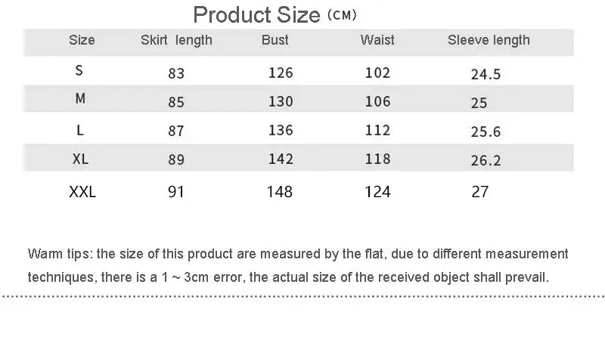Select the XXL size row label
The image size is (605, 343).
[x=82, y=192]
